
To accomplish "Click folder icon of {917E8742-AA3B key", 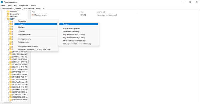I will (x=11, y=85).
